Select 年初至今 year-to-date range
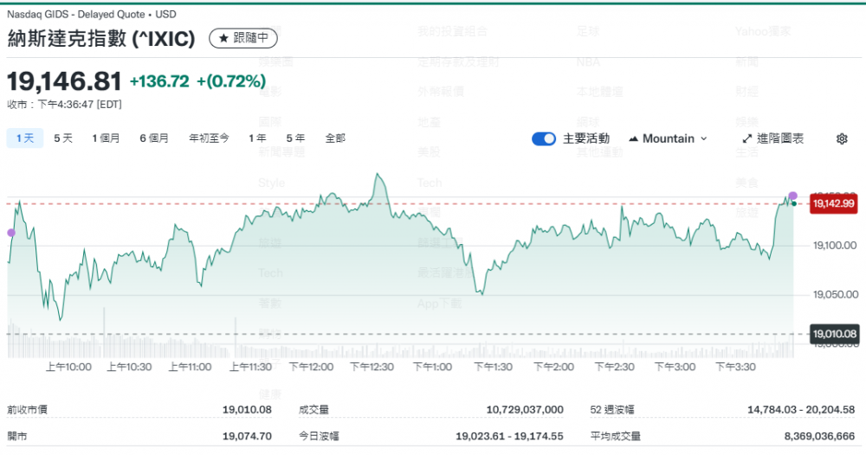 point(209,138)
